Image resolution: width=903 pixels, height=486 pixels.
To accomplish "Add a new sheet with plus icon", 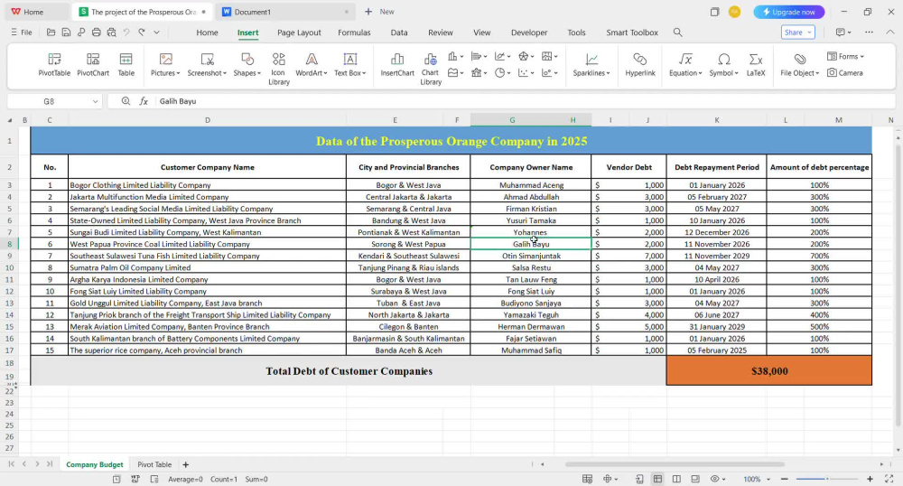I will (x=185, y=464).
